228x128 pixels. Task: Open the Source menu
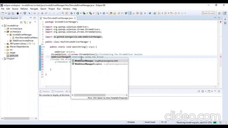[x=15, y=9]
